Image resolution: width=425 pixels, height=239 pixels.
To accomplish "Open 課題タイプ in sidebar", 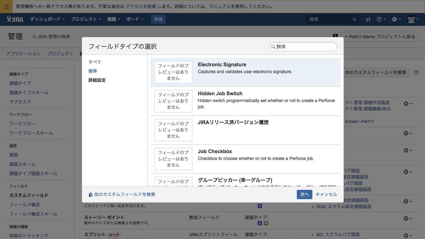I will [x=20, y=83].
